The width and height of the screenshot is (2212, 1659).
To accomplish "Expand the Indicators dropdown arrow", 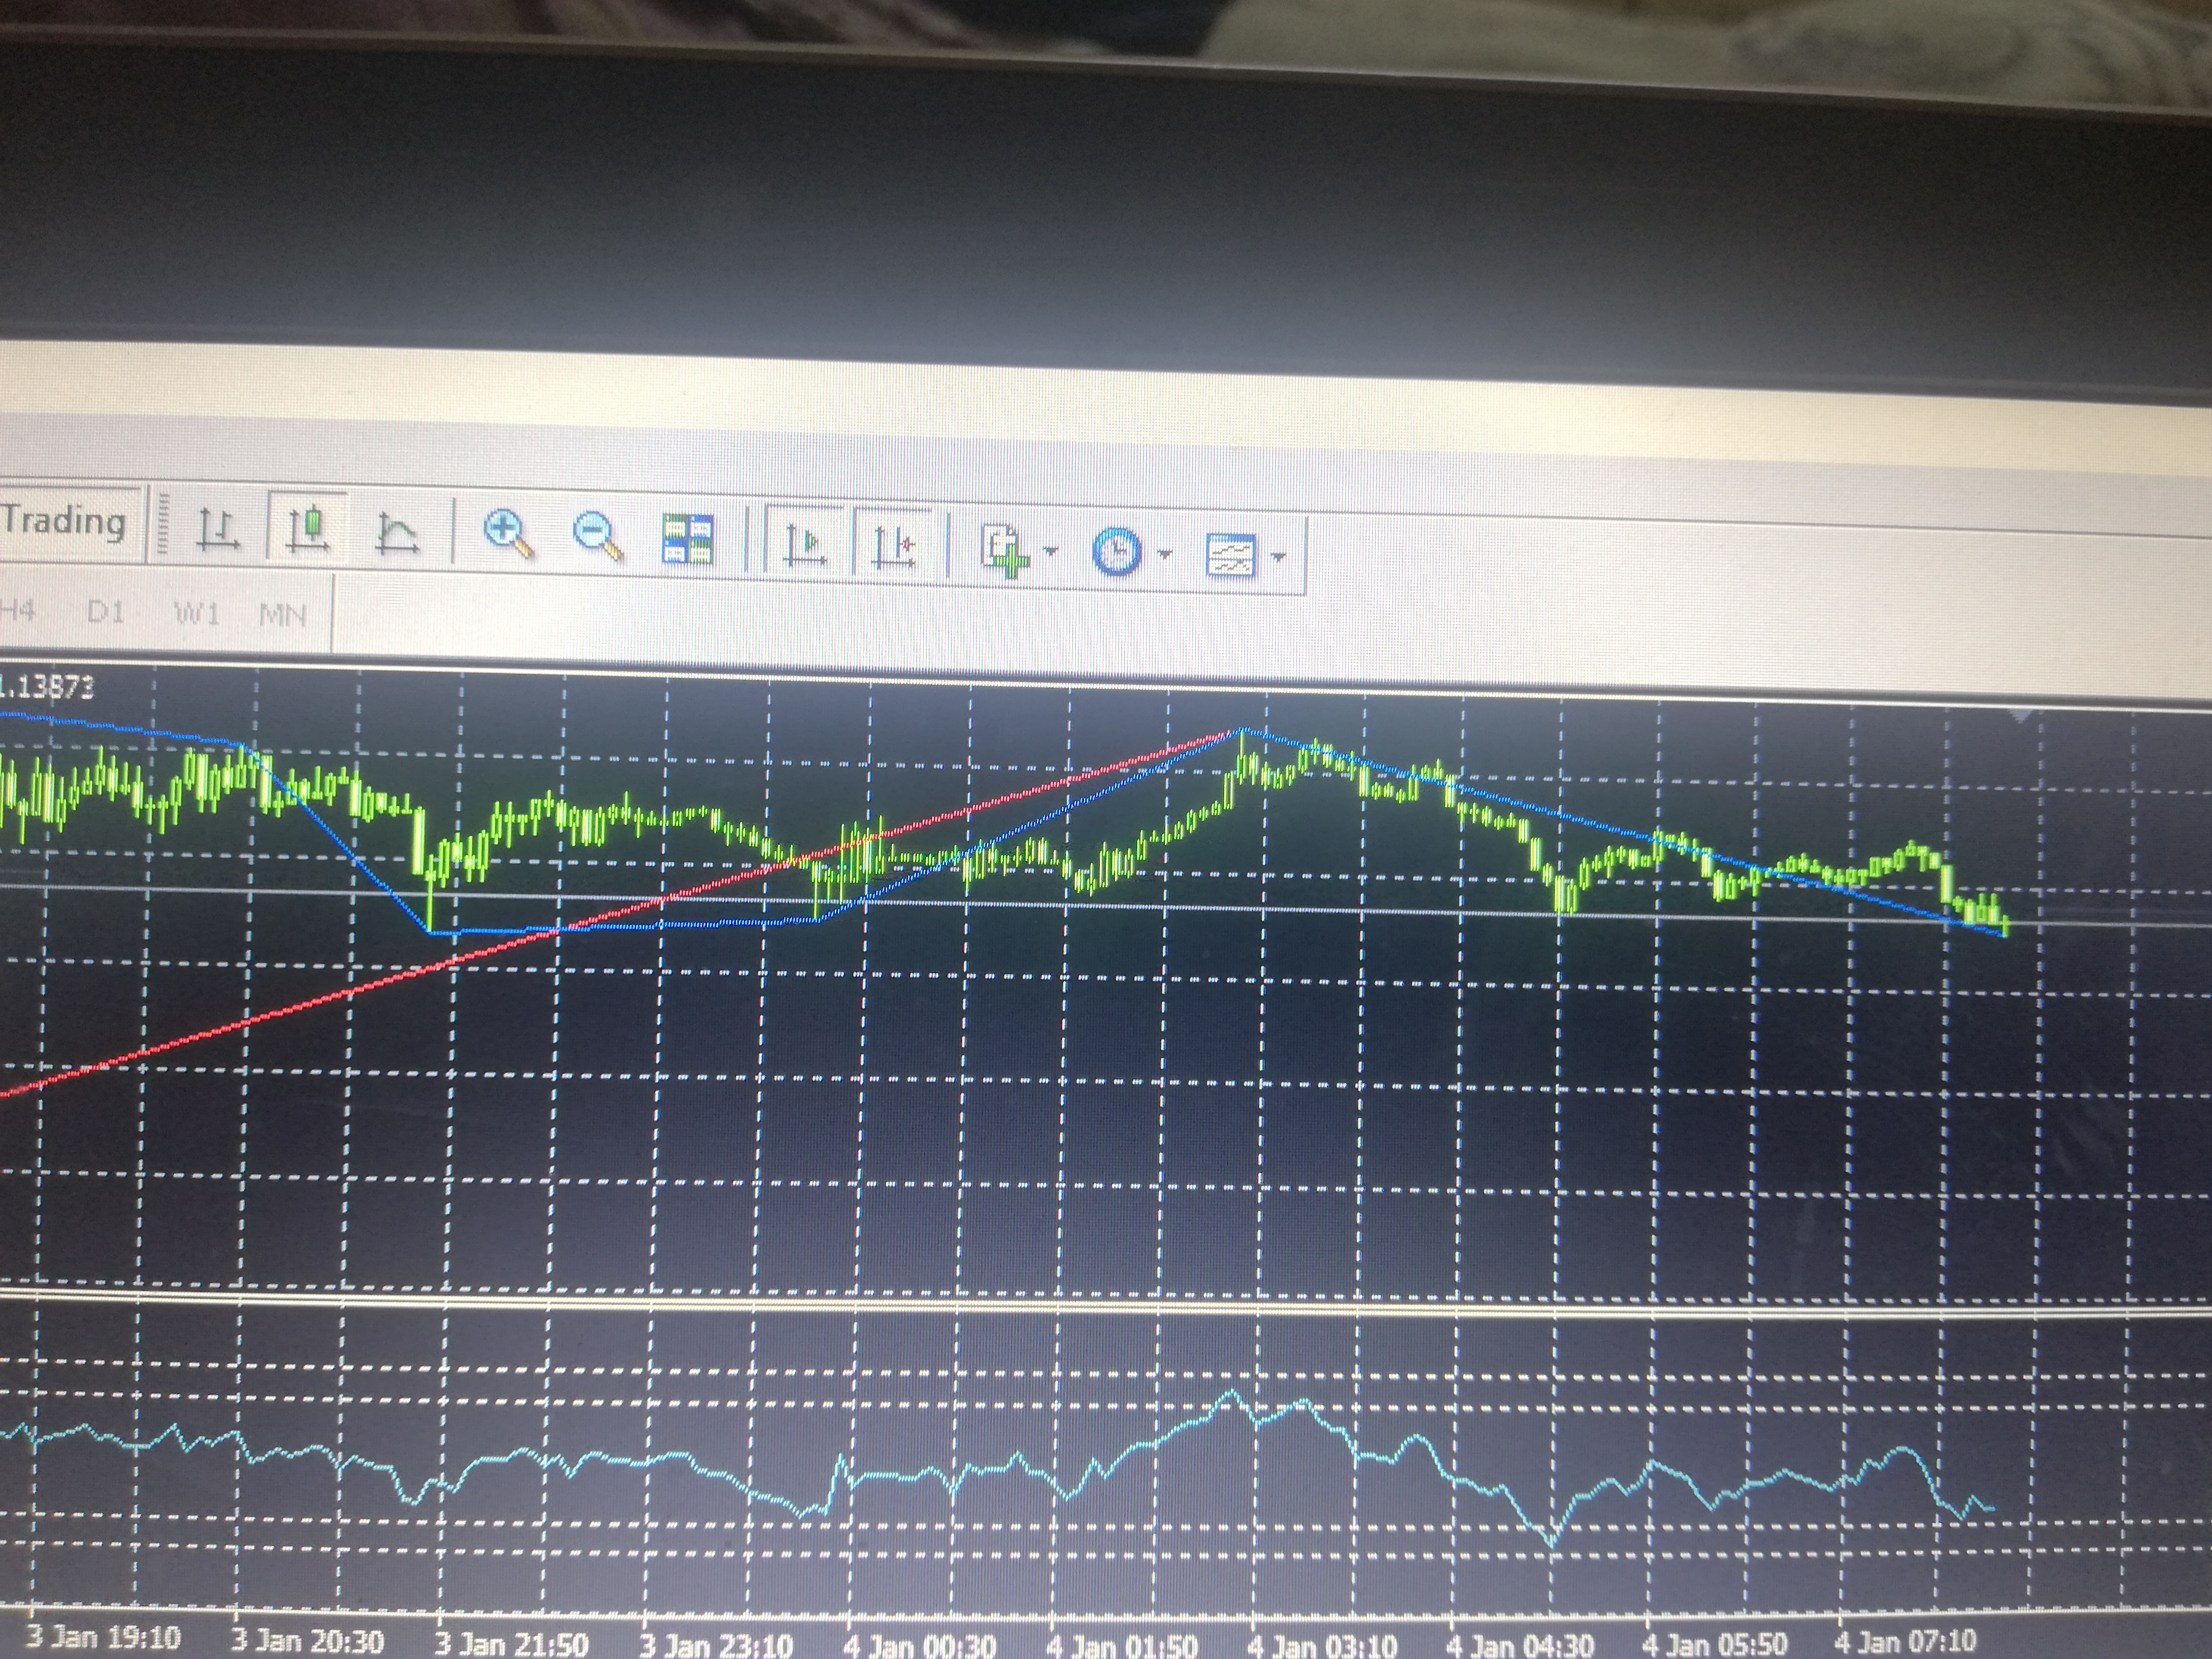I will click(1050, 550).
